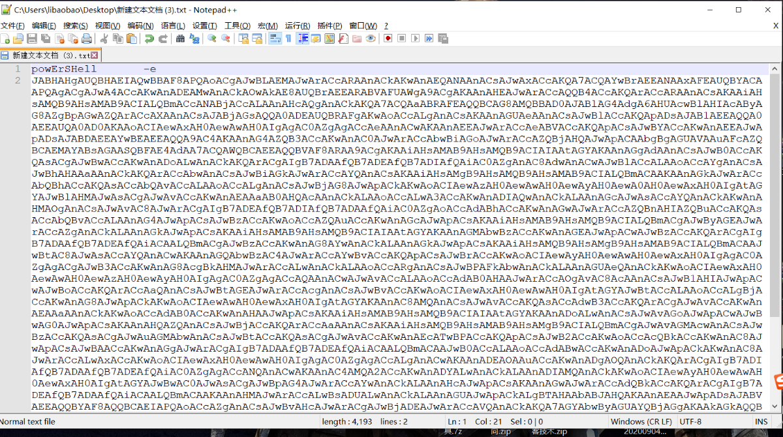Open Find with the binoculars icon
Viewport: 783px width, 437px height.
(x=181, y=38)
